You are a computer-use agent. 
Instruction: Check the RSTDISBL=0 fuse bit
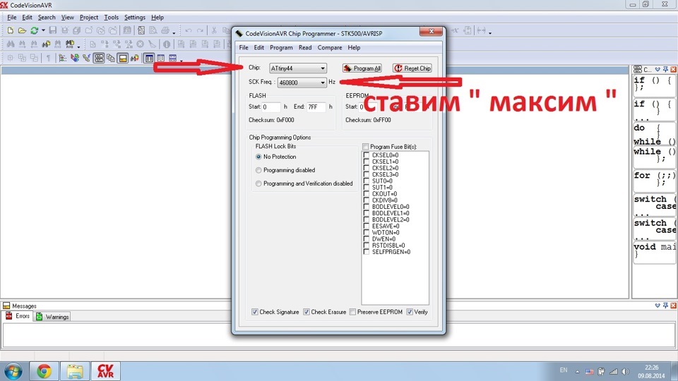[367, 246]
